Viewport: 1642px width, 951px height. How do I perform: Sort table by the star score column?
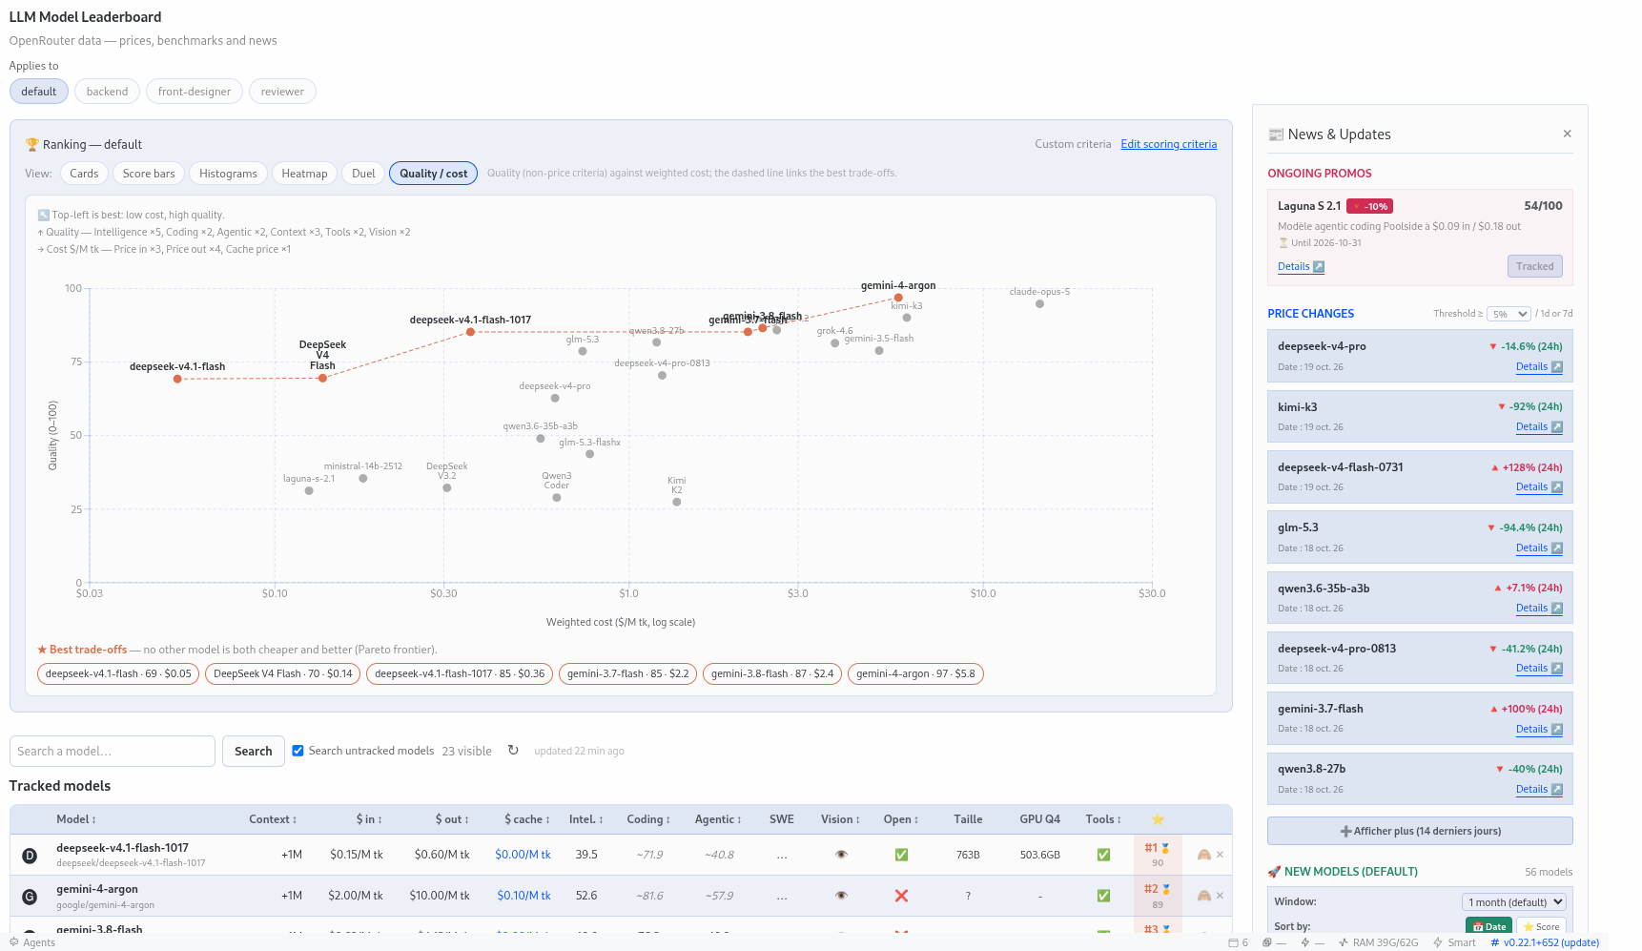[x=1158, y=819]
